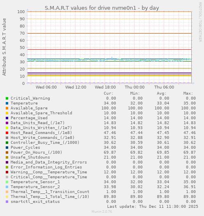Screen dimensions: 204x216
Task: Click the Temperature average value 33.04
Action: pos(163,103)
